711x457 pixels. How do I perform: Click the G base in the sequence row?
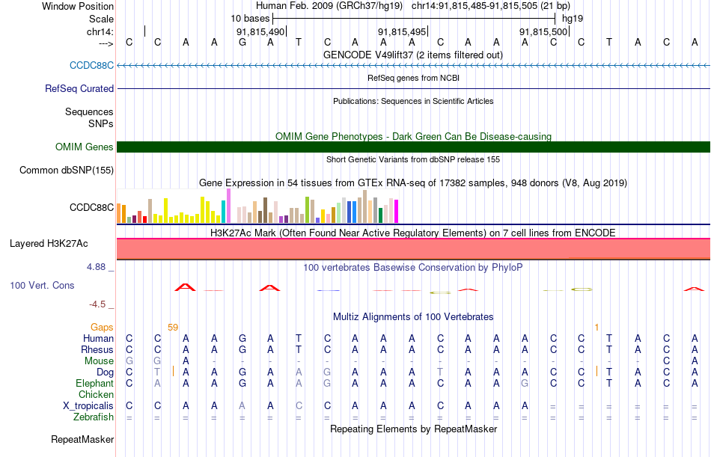pos(242,43)
